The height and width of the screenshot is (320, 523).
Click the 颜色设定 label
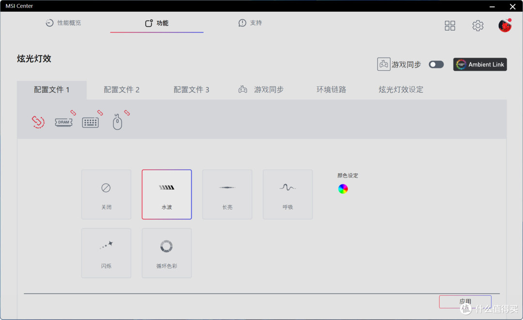(348, 176)
